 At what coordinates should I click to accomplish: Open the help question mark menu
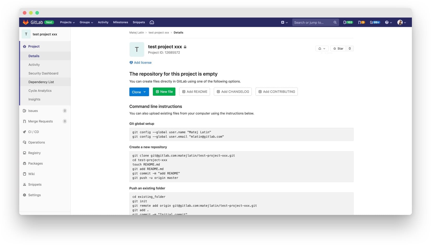click(388, 23)
